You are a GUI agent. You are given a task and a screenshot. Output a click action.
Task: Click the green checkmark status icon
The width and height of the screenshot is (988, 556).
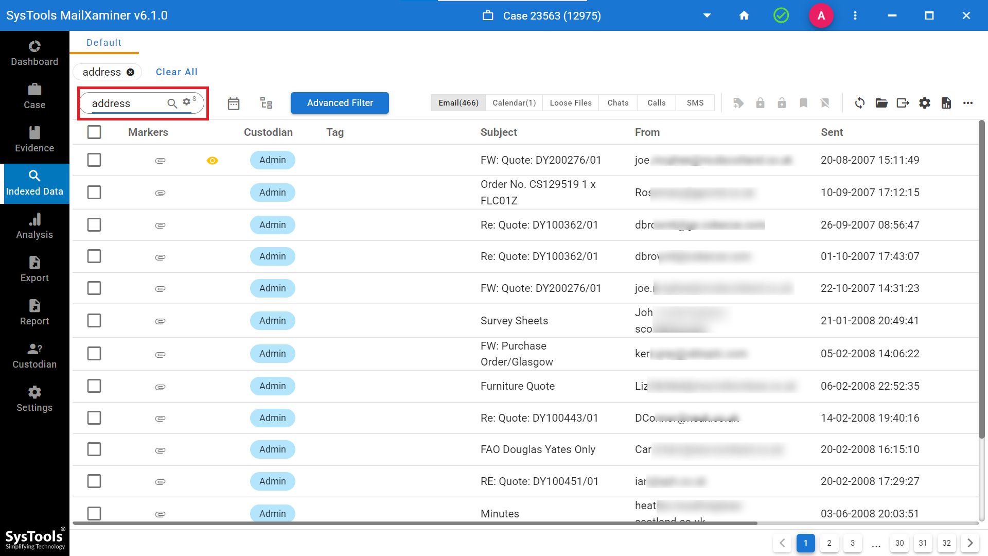(x=781, y=15)
